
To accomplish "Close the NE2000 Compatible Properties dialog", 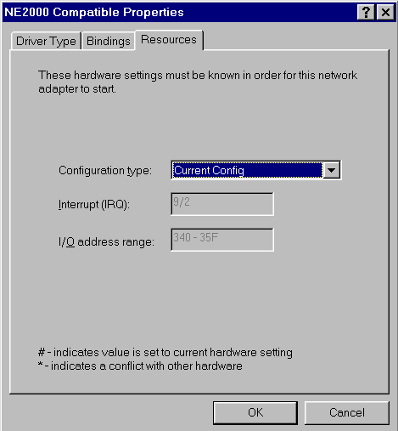I will pos(385,13).
